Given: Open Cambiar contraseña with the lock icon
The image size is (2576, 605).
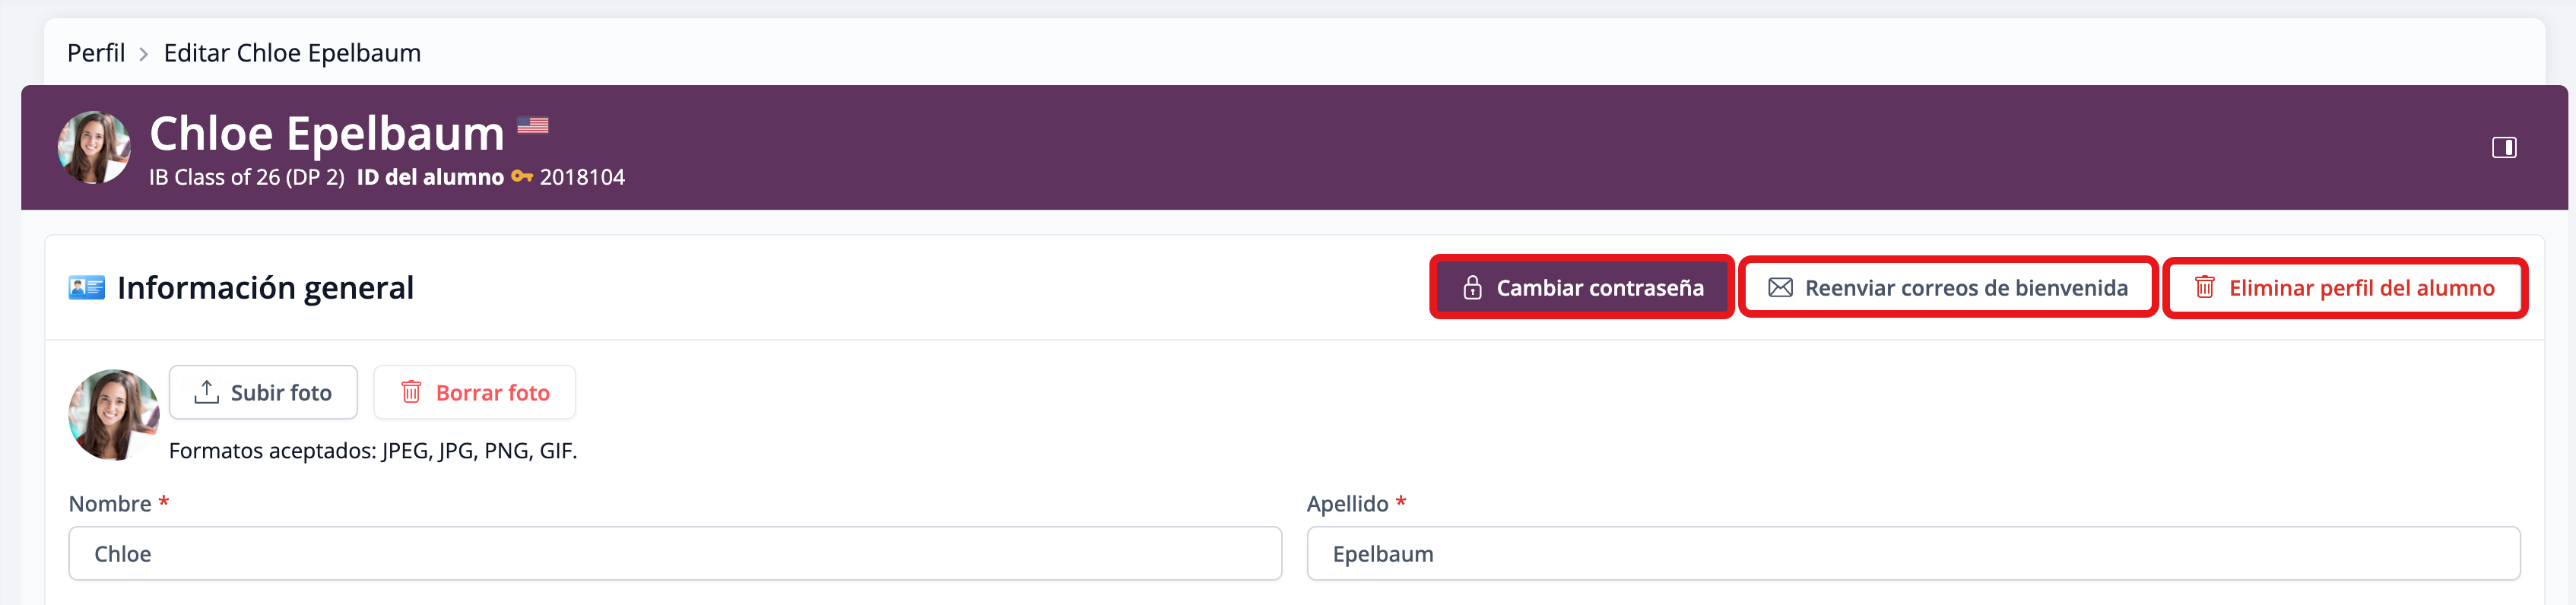Looking at the screenshot, I should coord(1582,288).
